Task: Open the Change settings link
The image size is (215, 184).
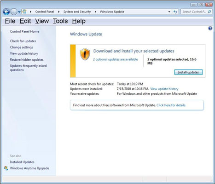Action: (21, 47)
